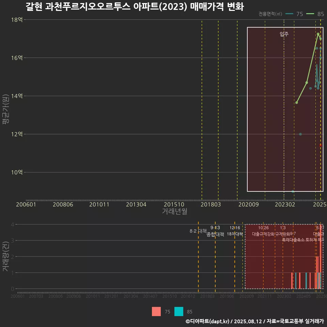Click the 85㎡ green line legend marker
This screenshot has height=327, width=327.
coord(310,14)
